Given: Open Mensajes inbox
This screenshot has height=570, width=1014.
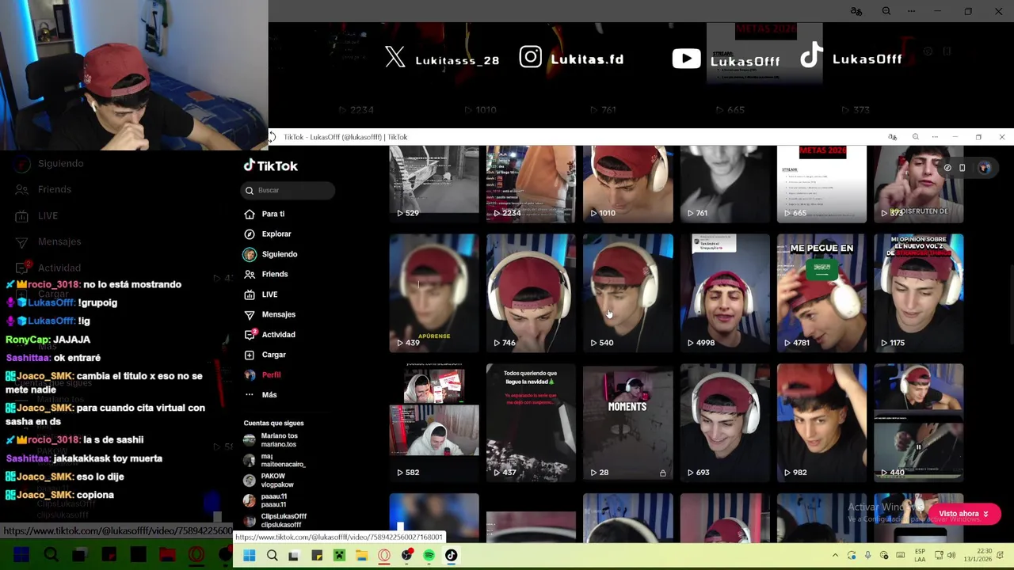Looking at the screenshot, I should (269, 314).
